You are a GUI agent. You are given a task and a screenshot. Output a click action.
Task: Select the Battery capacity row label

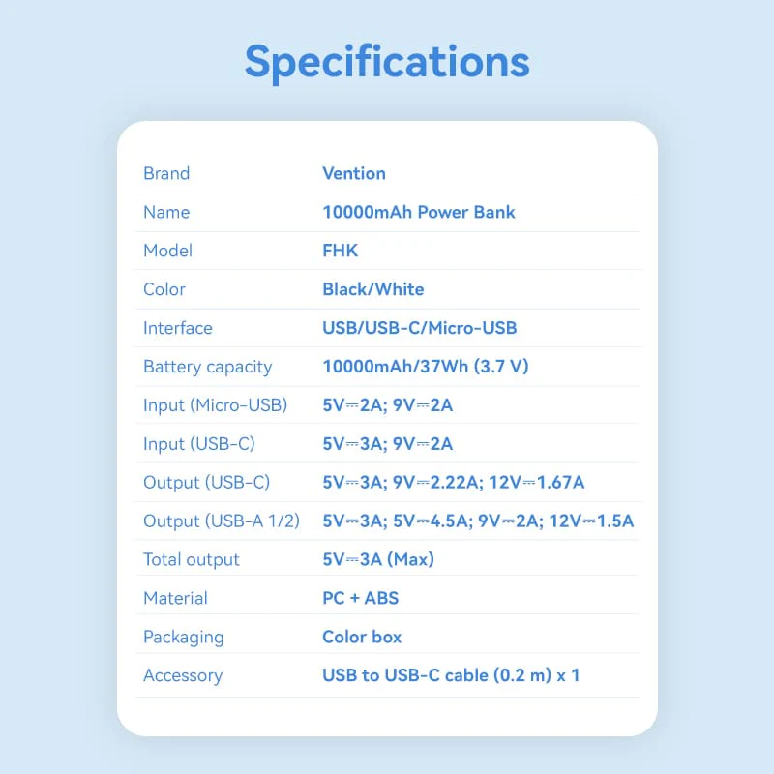208,367
